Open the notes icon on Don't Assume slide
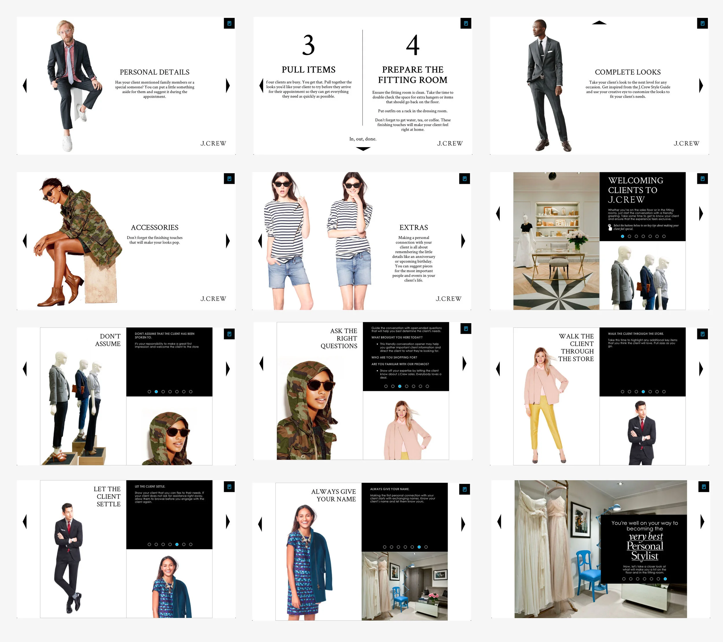The image size is (723, 642). coord(229,334)
